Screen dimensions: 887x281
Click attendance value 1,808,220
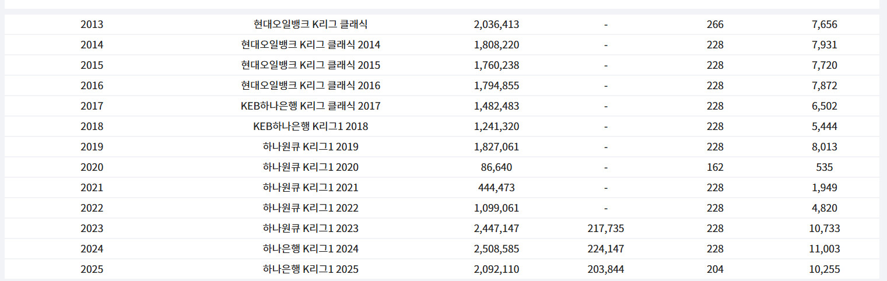496,45
